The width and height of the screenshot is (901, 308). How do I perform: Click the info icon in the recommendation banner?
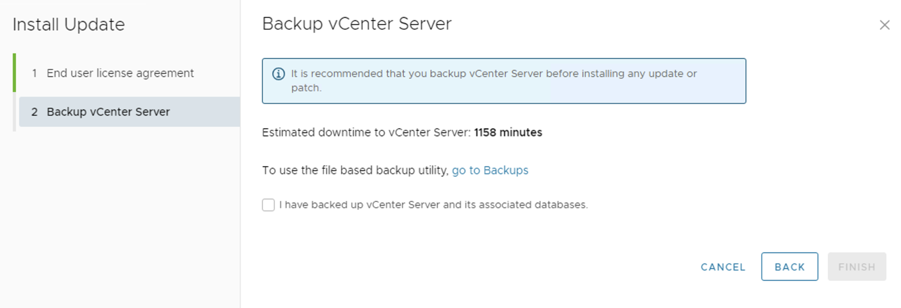click(x=278, y=74)
